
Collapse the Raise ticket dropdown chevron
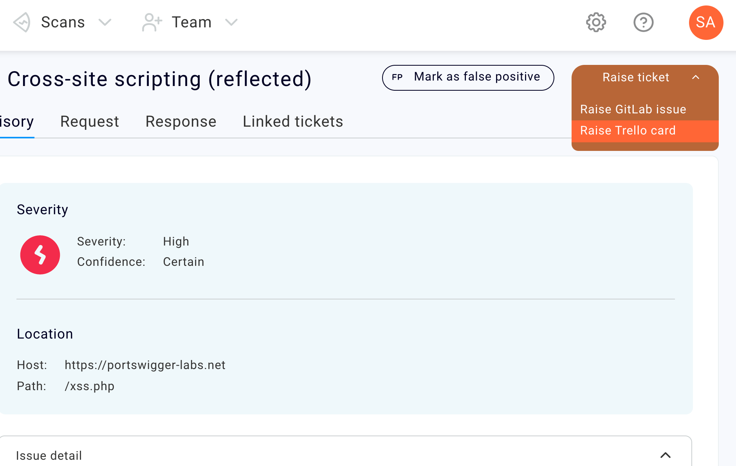click(x=696, y=77)
